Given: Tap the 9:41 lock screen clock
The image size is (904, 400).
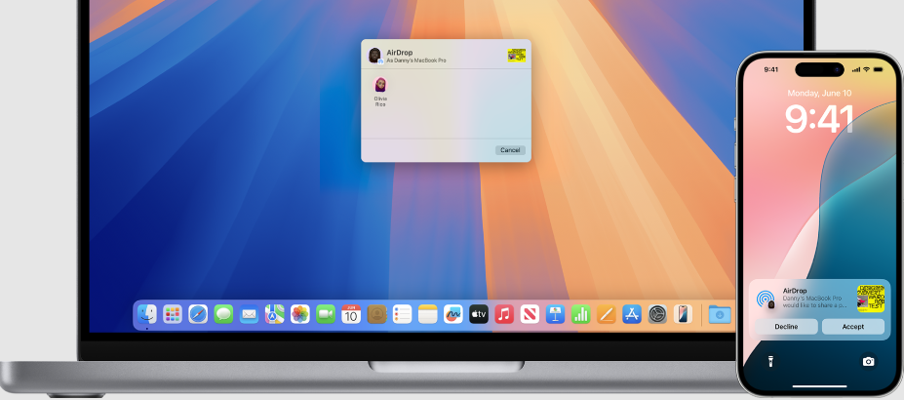Looking at the screenshot, I should click(819, 119).
